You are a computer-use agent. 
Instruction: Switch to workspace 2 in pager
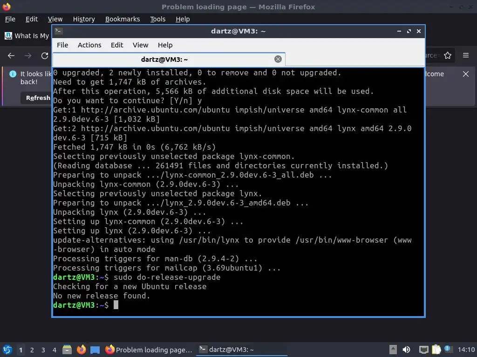tap(32, 350)
